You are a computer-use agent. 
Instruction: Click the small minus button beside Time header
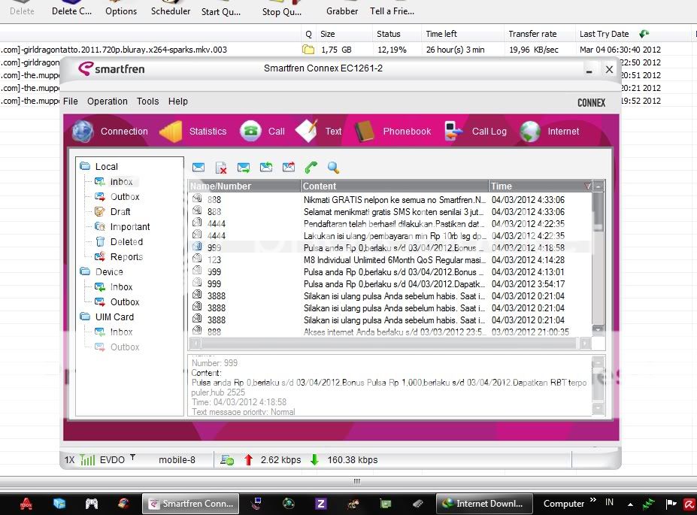(599, 186)
